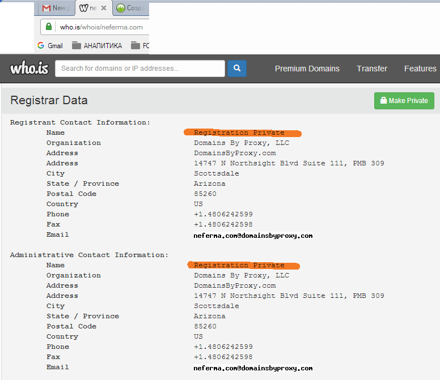Open the Features menu item

coord(420,69)
